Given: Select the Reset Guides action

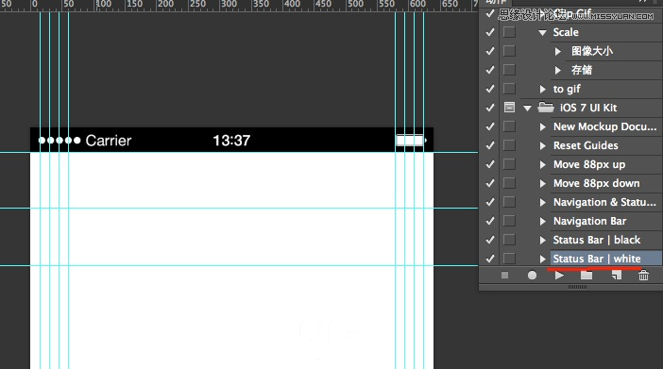Looking at the screenshot, I should coord(586,145).
